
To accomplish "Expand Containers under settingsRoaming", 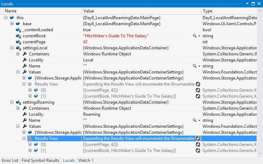I will click(x=18, y=108).
